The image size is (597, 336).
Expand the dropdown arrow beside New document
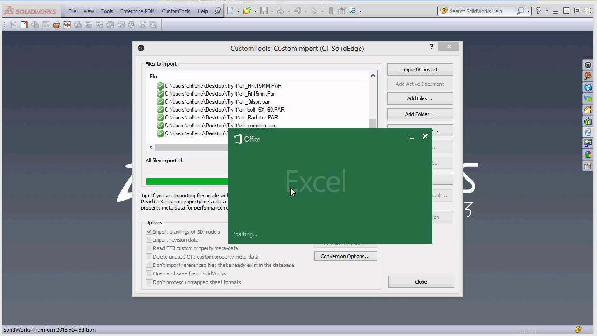(238, 11)
